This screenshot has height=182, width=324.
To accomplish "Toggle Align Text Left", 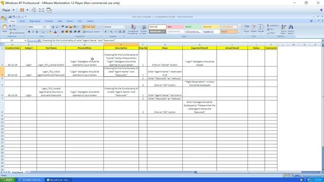I will tap(63, 32).
